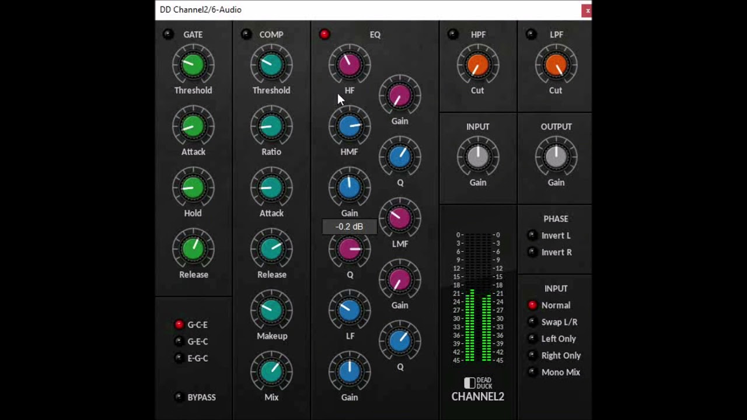Adjust the pink HF Gain knob
Image resolution: width=747 pixels, height=420 pixels.
pyautogui.click(x=400, y=96)
